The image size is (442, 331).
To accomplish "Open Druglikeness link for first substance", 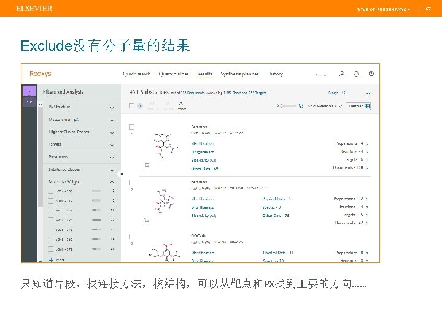I will coord(203,152).
